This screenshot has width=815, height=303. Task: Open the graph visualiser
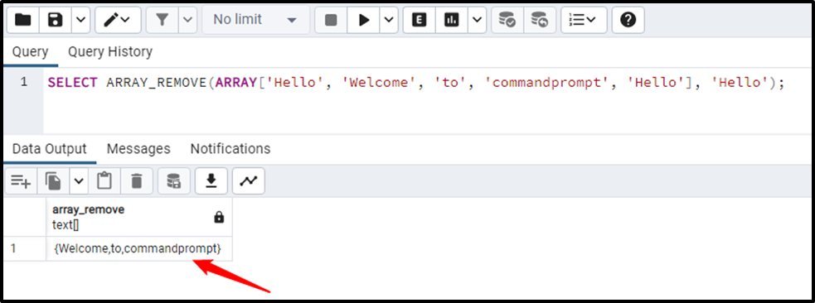[x=249, y=181]
